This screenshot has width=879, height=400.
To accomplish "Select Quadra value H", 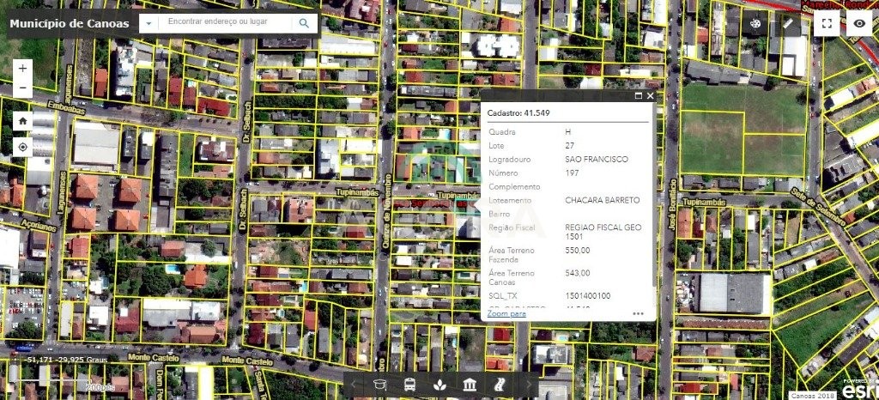I will [x=568, y=132].
